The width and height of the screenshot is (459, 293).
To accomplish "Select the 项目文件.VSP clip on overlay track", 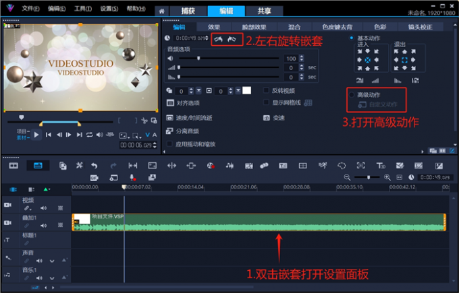I will tap(259, 222).
